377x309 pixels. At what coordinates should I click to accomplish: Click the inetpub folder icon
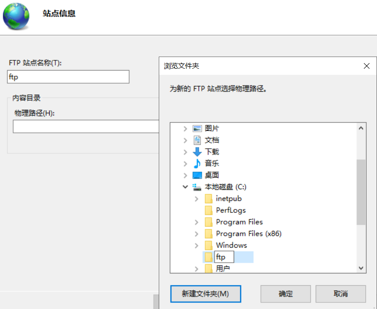click(208, 199)
